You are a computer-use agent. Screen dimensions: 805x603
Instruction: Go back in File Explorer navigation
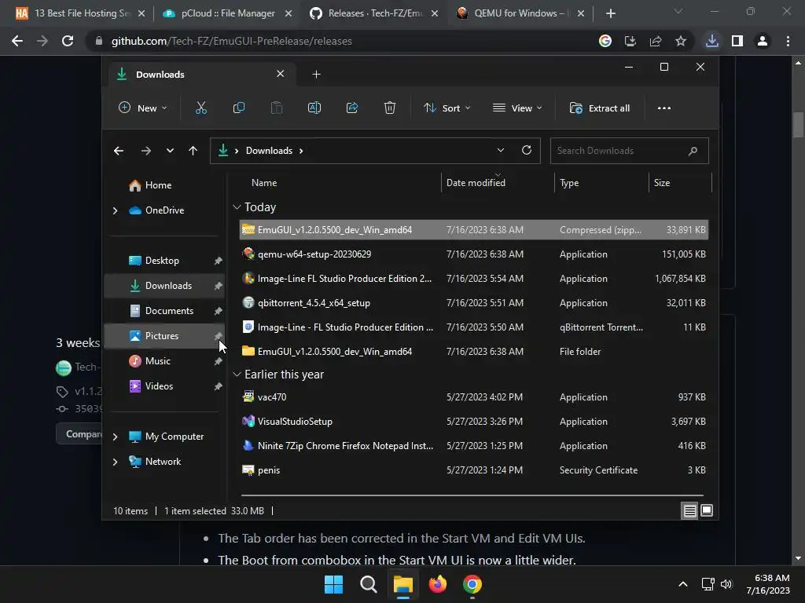click(119, 150)
